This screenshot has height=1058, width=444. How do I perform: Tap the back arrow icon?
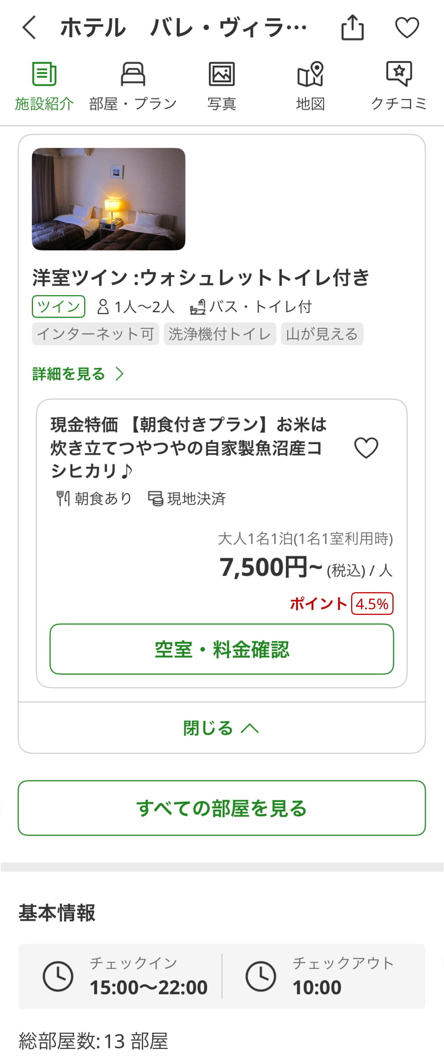pyautogui.click(x=29, y=28)
